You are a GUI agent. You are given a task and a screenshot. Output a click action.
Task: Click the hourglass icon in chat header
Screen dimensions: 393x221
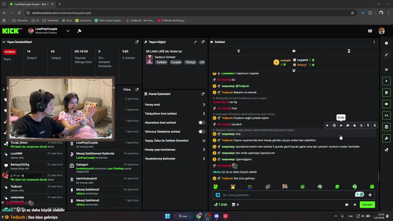[349, 51]
